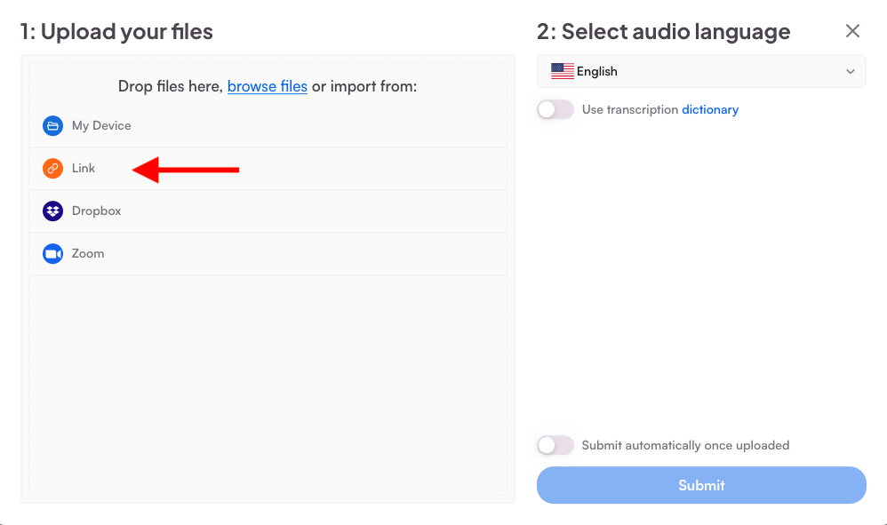887x525 pixels.
Task: Select English in the language selector
Action: click(x=595, y=71)
